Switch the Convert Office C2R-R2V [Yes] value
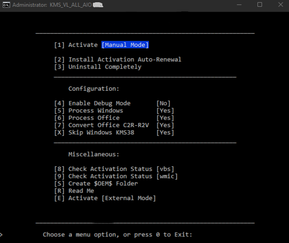The height and width of the screenshot is (243, 289). point(165,125)
